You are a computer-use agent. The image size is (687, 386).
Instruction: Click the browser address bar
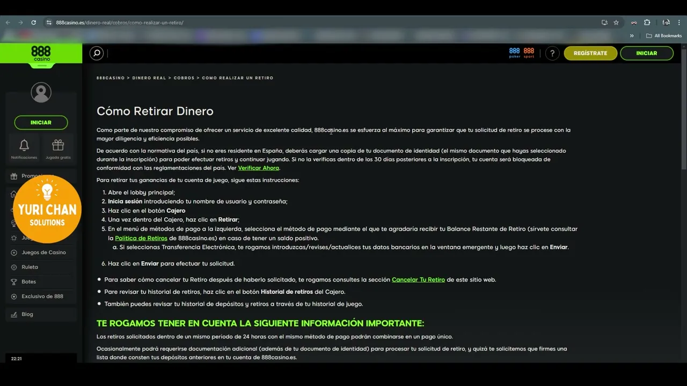[322, 23]
